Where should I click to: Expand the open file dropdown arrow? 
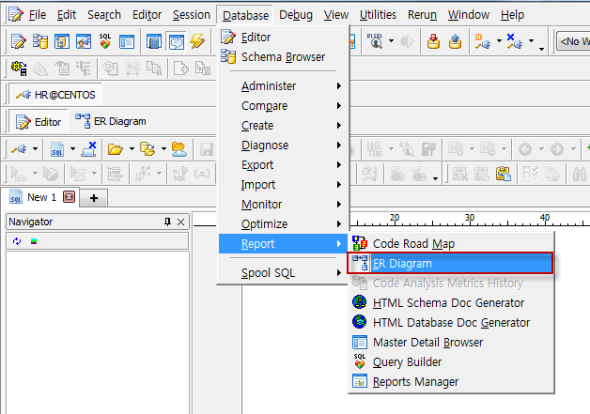point(132,149)
